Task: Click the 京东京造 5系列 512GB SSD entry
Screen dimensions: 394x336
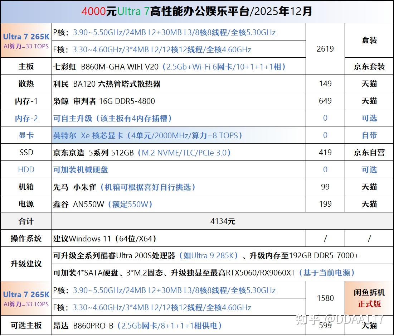Action: (179, 152)
